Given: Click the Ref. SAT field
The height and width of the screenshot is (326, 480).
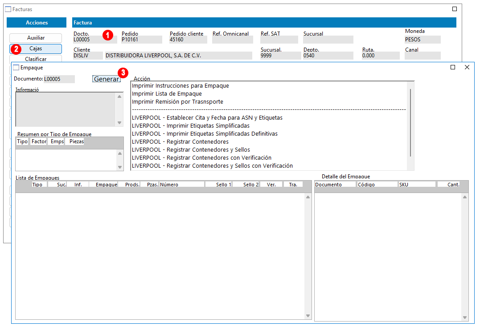Looking at the screenshot, I should [279, 40].
